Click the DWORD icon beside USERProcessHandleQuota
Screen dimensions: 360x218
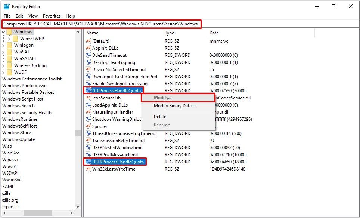pyautogui.click(x=89, y=162)
